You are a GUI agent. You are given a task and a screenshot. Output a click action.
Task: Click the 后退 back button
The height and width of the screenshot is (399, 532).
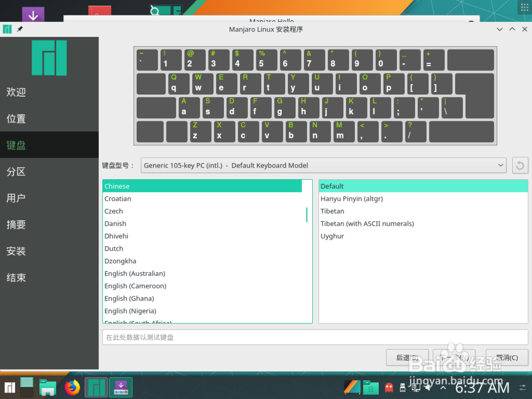click(407, 358)
